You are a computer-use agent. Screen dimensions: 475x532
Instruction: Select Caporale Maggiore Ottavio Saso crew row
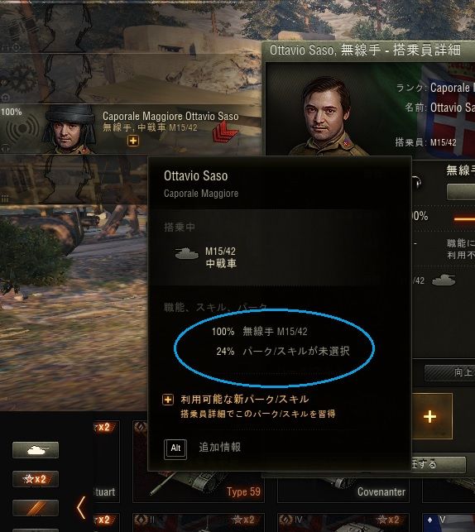click(131, 130)
